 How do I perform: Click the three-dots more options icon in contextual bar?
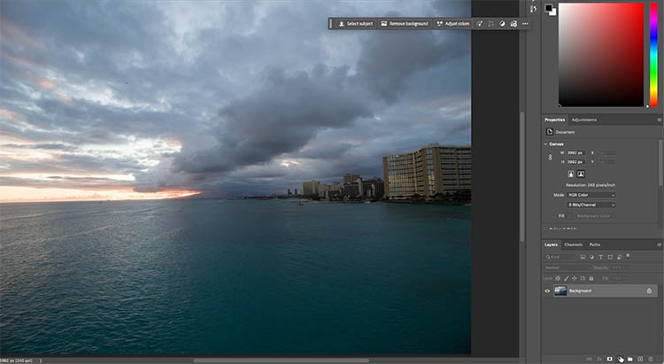tap(525, 24)
